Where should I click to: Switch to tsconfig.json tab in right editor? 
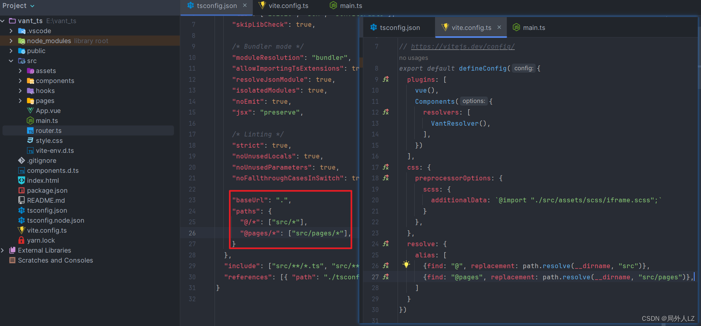(400, 28)
